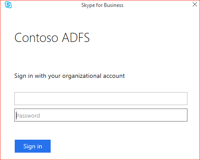The height and width of the screenshot is (160, 200).
Task: Click the 'Contoso ADFS' heading text
Action: [x=52, y=38]
